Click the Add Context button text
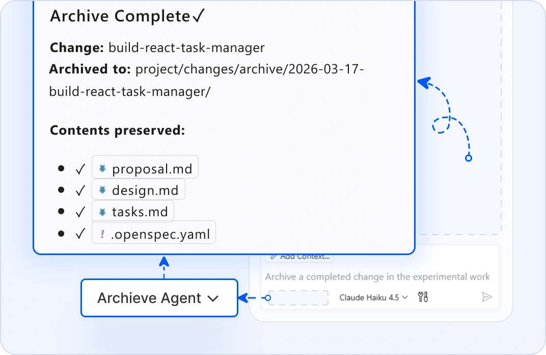Image resolution: width=546 pixels, height=355 pixels. [305, 257]
